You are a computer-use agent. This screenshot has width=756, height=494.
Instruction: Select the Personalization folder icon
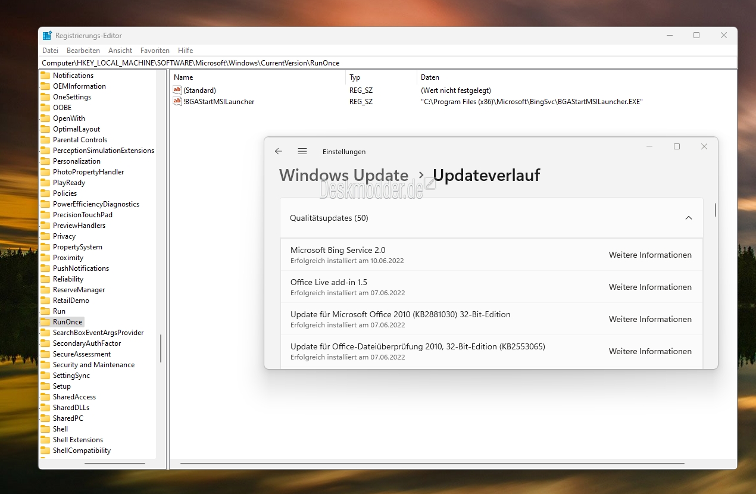tap(45, 161)
